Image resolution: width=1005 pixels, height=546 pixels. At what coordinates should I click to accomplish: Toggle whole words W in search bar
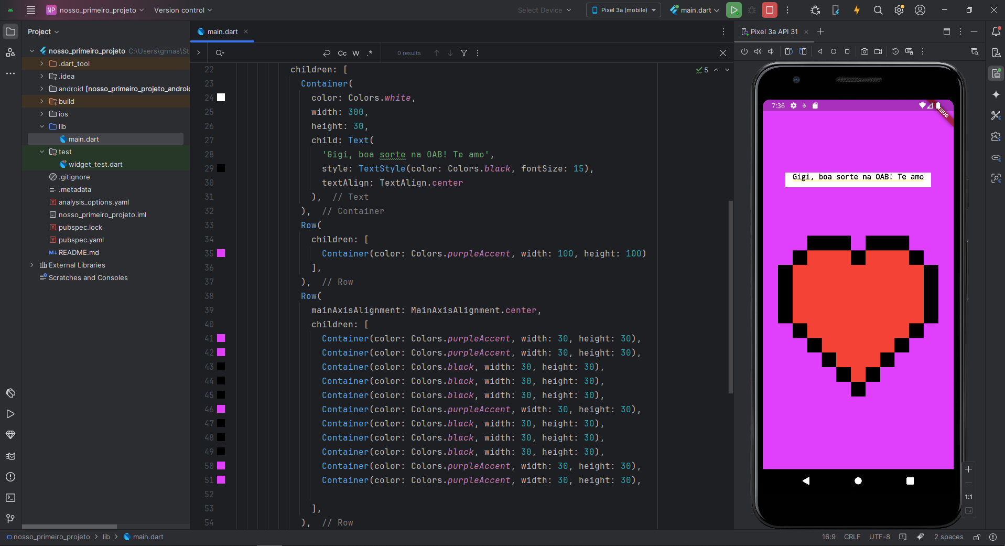tap(356, 53)
